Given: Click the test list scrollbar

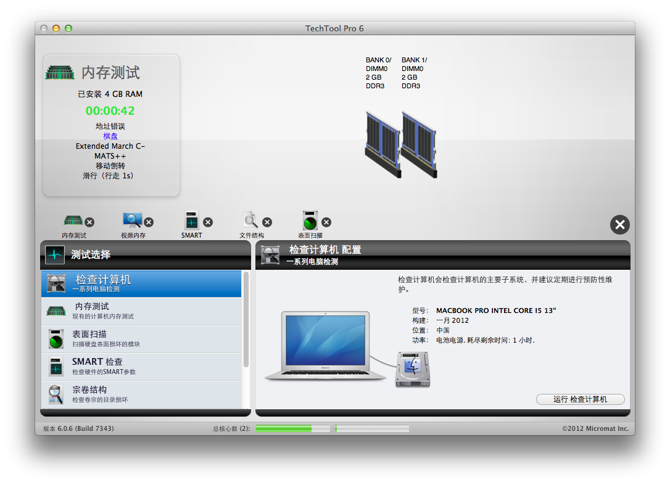Looking at the screenshot, I should point(246,319).
